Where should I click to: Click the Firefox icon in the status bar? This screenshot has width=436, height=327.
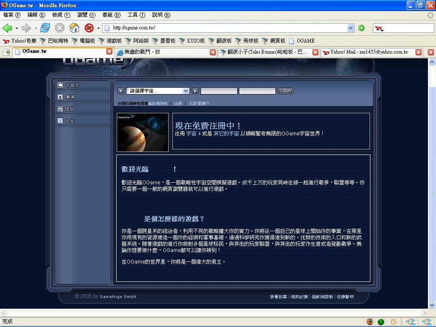[370, 322]
